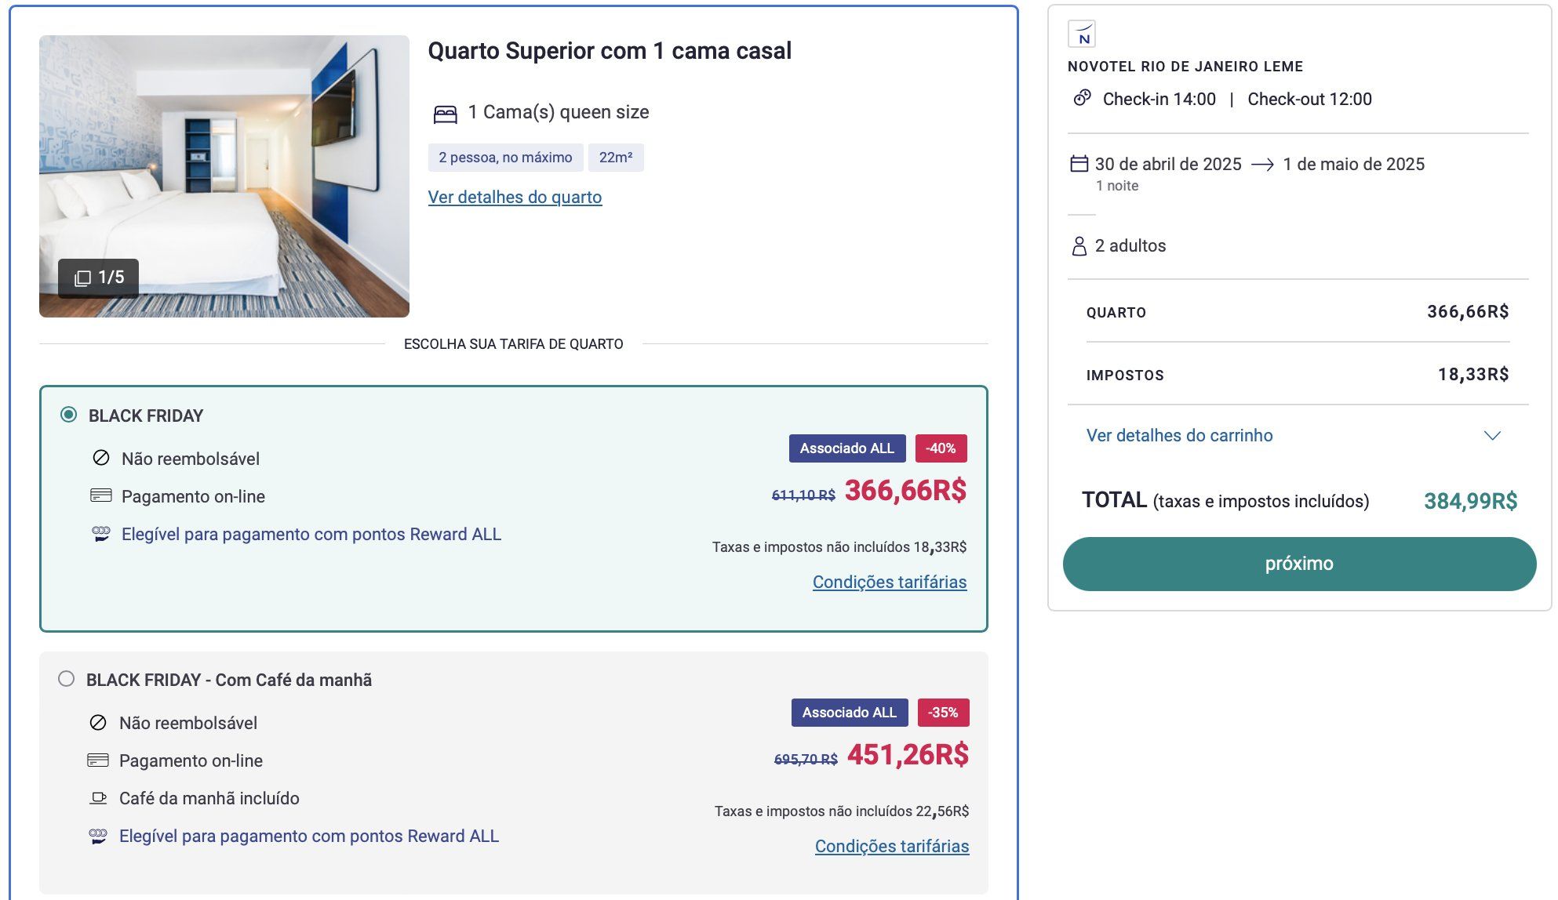Click the non-refundable icon in the breakfast rate
Viewport: 1558px width, 900px height.
tap(98, 722)
